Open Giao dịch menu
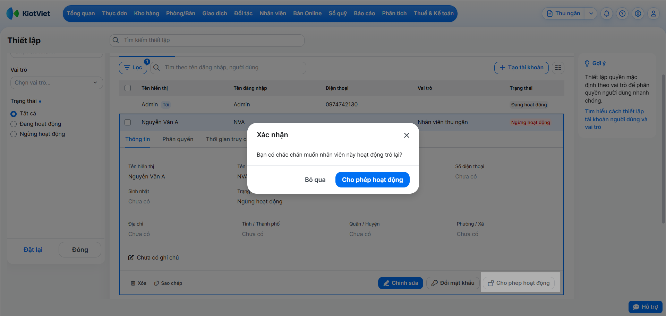Viewport: 666px width, 316px height. click(215, 14)
